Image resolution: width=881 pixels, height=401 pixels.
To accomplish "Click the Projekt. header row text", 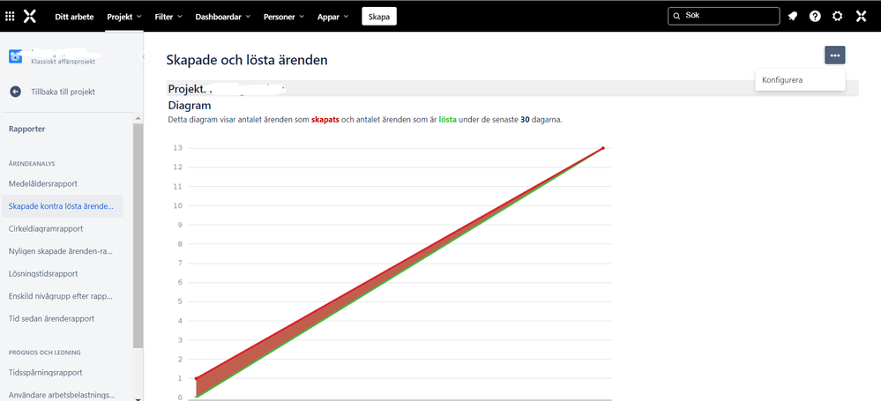I will [185, 89].
